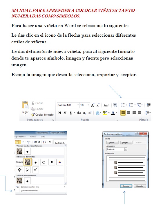Toggle superscript x² button
The width and height of the screenshot is (163, 215).
(x=90, y=113)
